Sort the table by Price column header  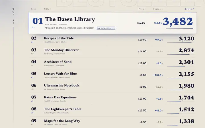(142, 9)
